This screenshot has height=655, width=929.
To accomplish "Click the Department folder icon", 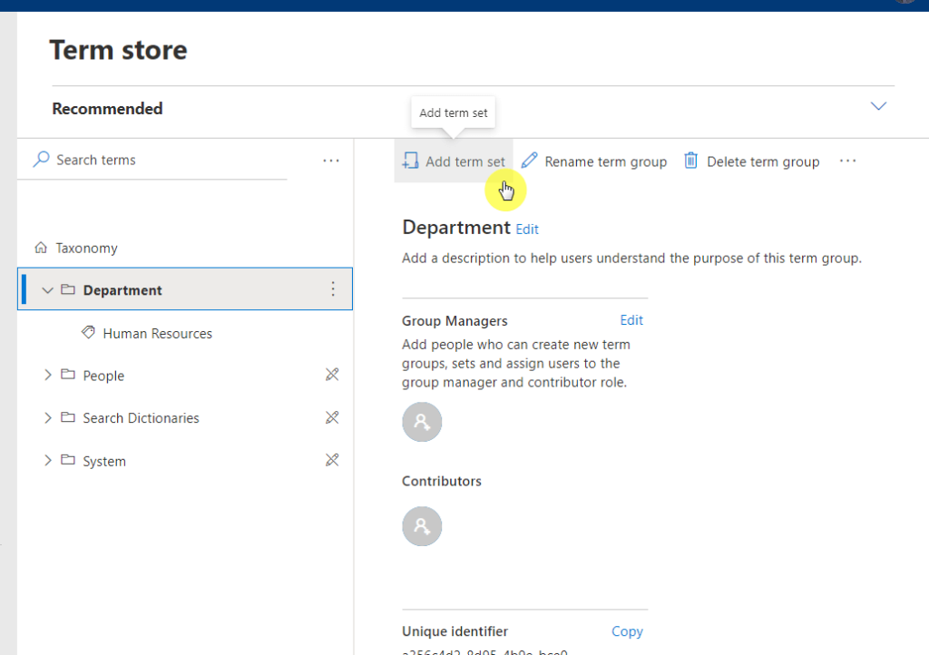I will coord(68,289).
